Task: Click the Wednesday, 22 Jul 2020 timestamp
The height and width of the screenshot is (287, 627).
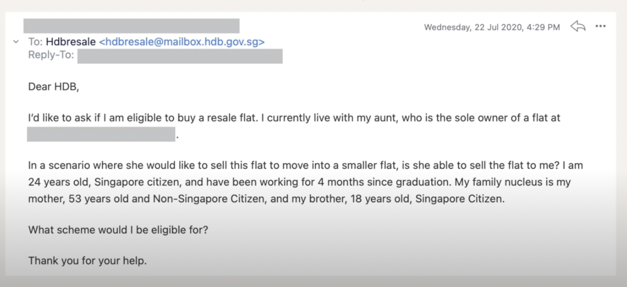Action: coord(492,27)
